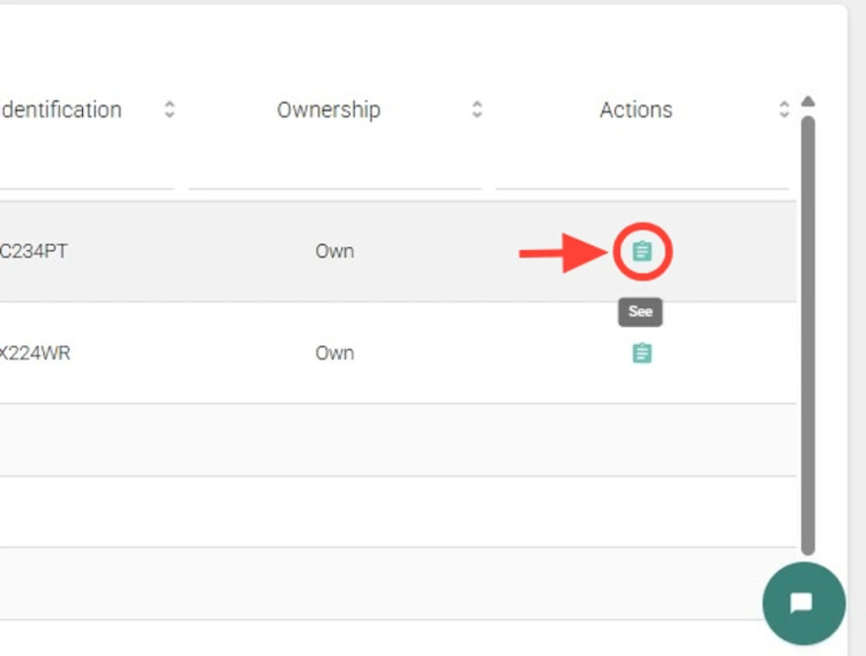Click Own value in the X224WR row

[334, 353]
